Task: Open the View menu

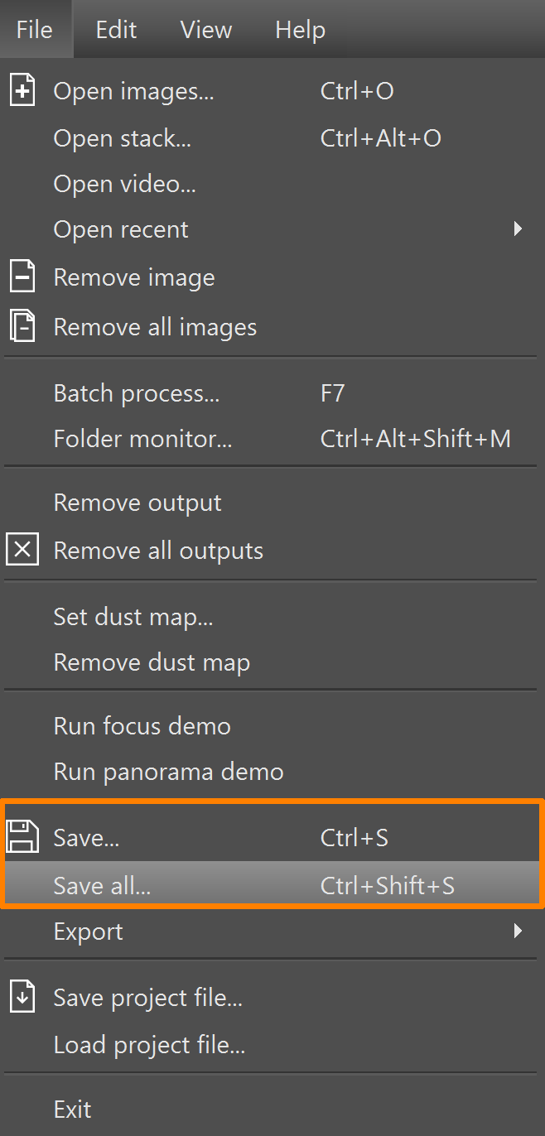Action: [x=206, y=30]
